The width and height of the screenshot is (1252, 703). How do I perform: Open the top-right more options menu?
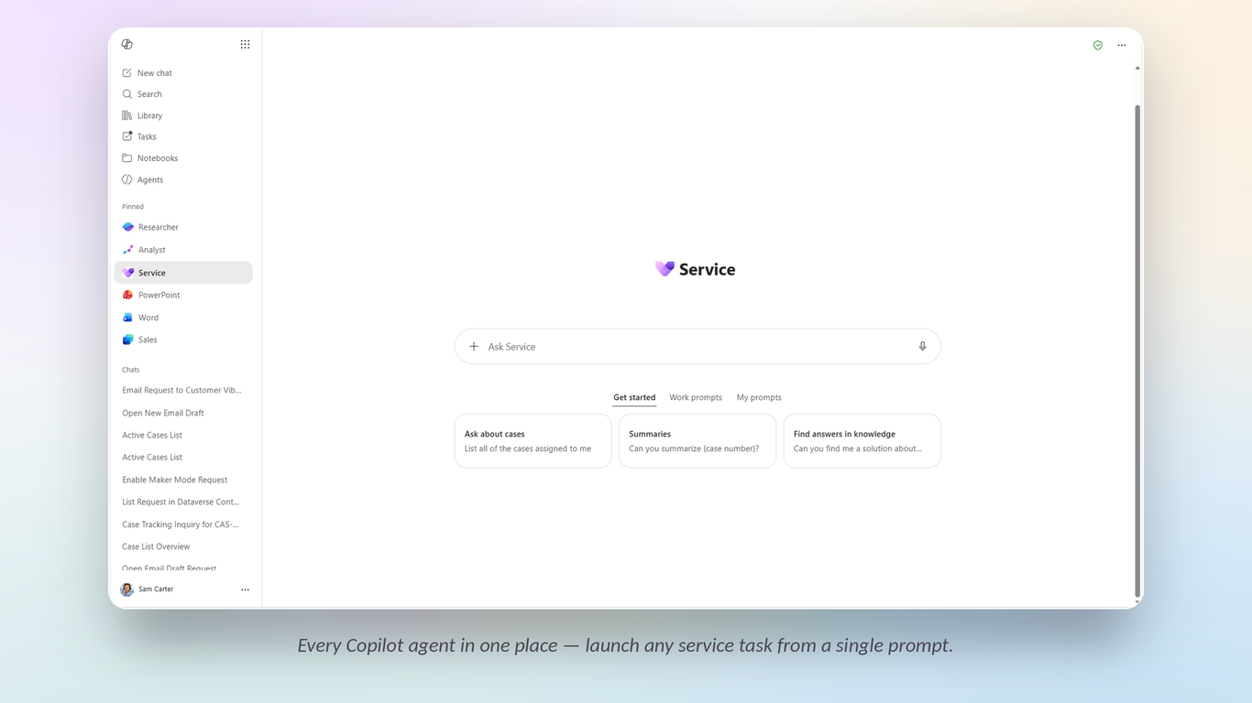click(1122, 45)
